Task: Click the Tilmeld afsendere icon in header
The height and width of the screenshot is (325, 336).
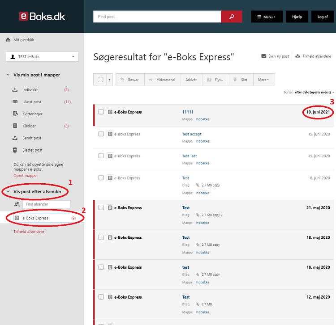Action: coord(297,56)
